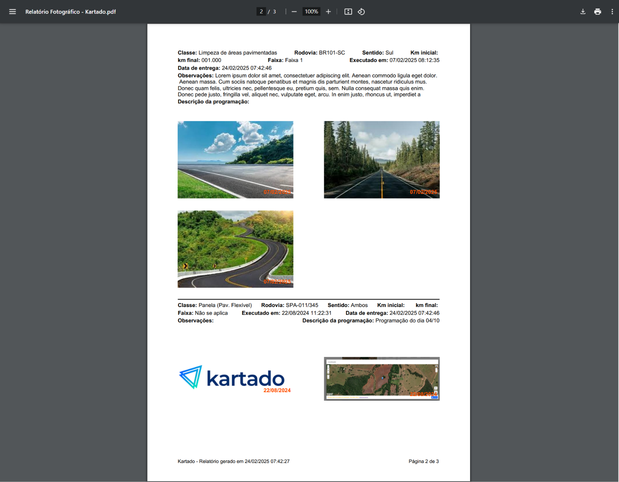The image size is (619, 482).
Task: Select the forest road photo with pine trees
Action: pos(381,160)
